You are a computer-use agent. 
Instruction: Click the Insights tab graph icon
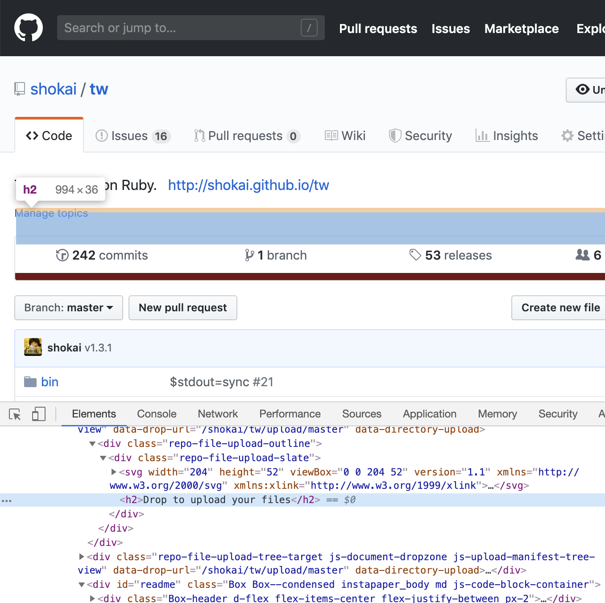482,136
